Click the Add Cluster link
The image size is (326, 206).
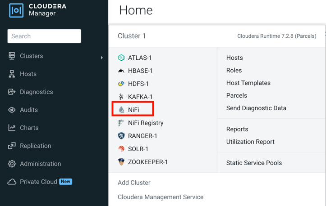[134, 183]
